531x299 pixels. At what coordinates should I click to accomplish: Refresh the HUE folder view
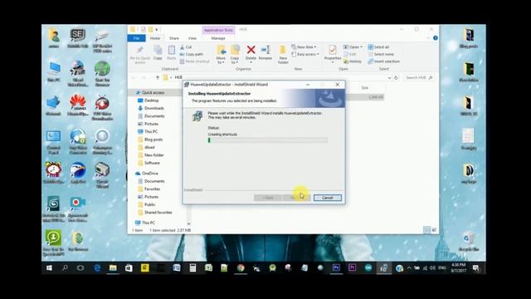396,77
